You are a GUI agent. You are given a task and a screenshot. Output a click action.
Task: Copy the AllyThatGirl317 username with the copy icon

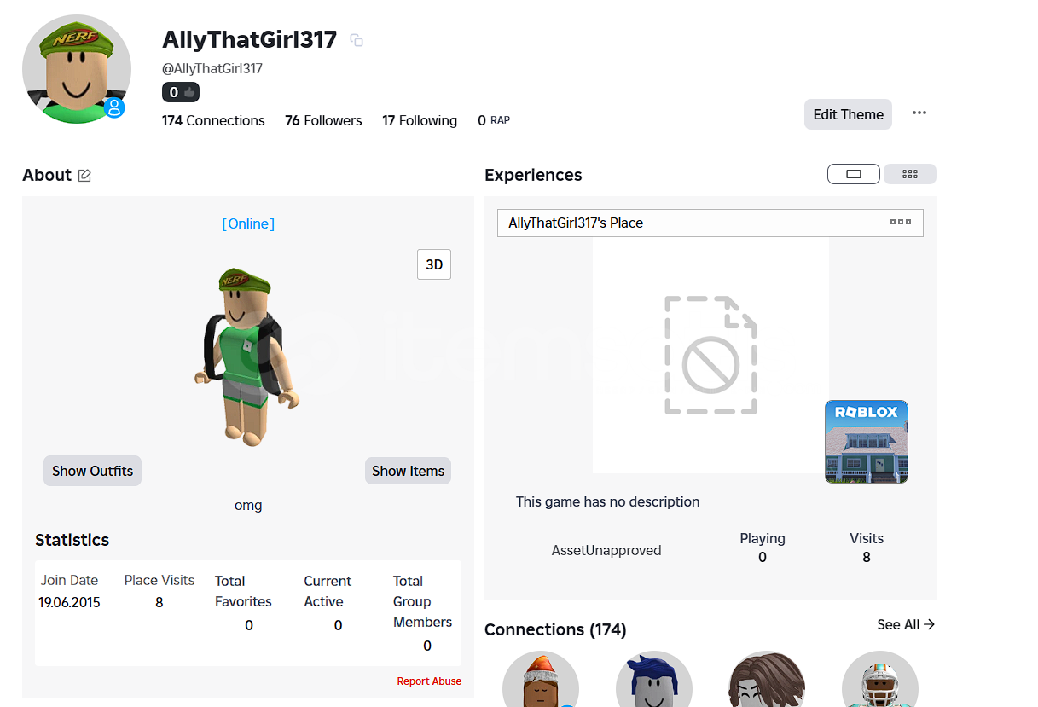click(357, 40)
